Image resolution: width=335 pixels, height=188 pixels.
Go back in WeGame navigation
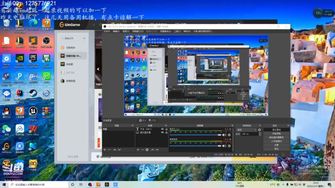(94, 25)
